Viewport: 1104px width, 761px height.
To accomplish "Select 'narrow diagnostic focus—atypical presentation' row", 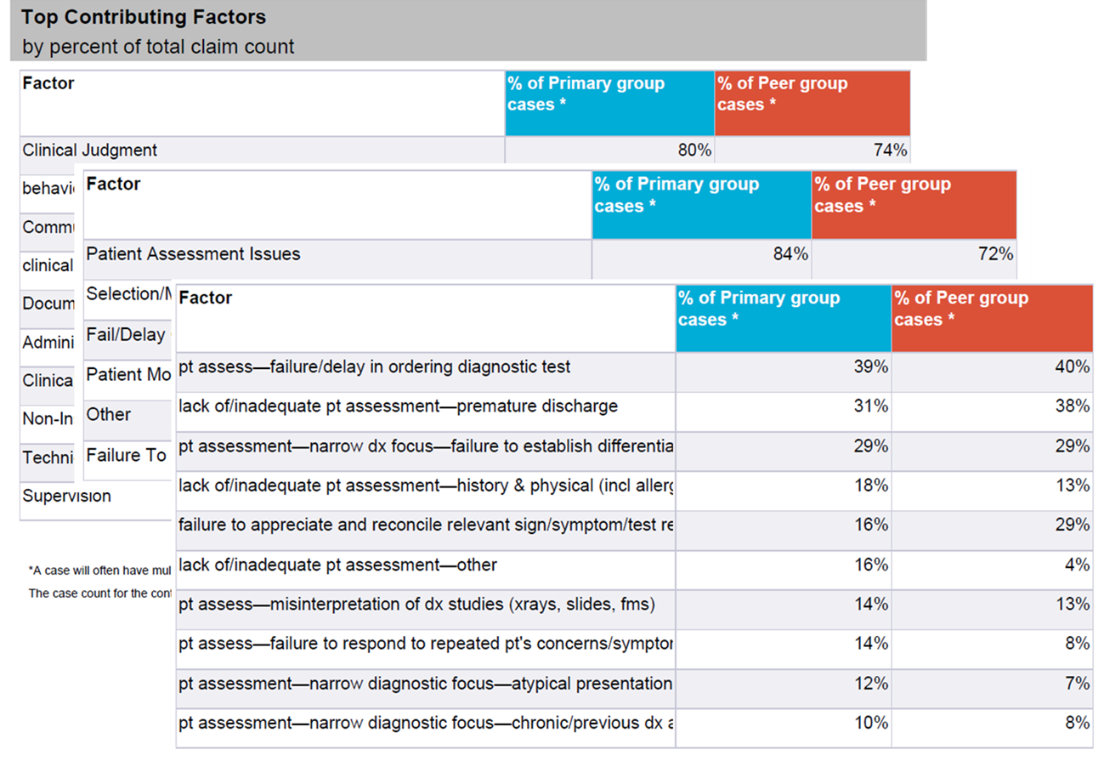I will point(425,684).
